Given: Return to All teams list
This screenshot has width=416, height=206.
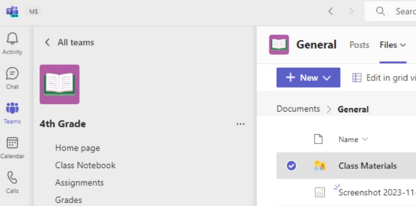Looking at the screenshot, I should point(69,42).
